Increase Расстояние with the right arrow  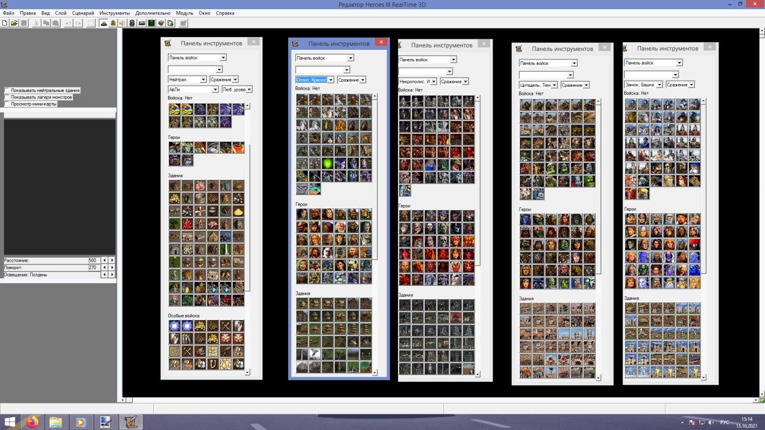click(x=112, y=260)
